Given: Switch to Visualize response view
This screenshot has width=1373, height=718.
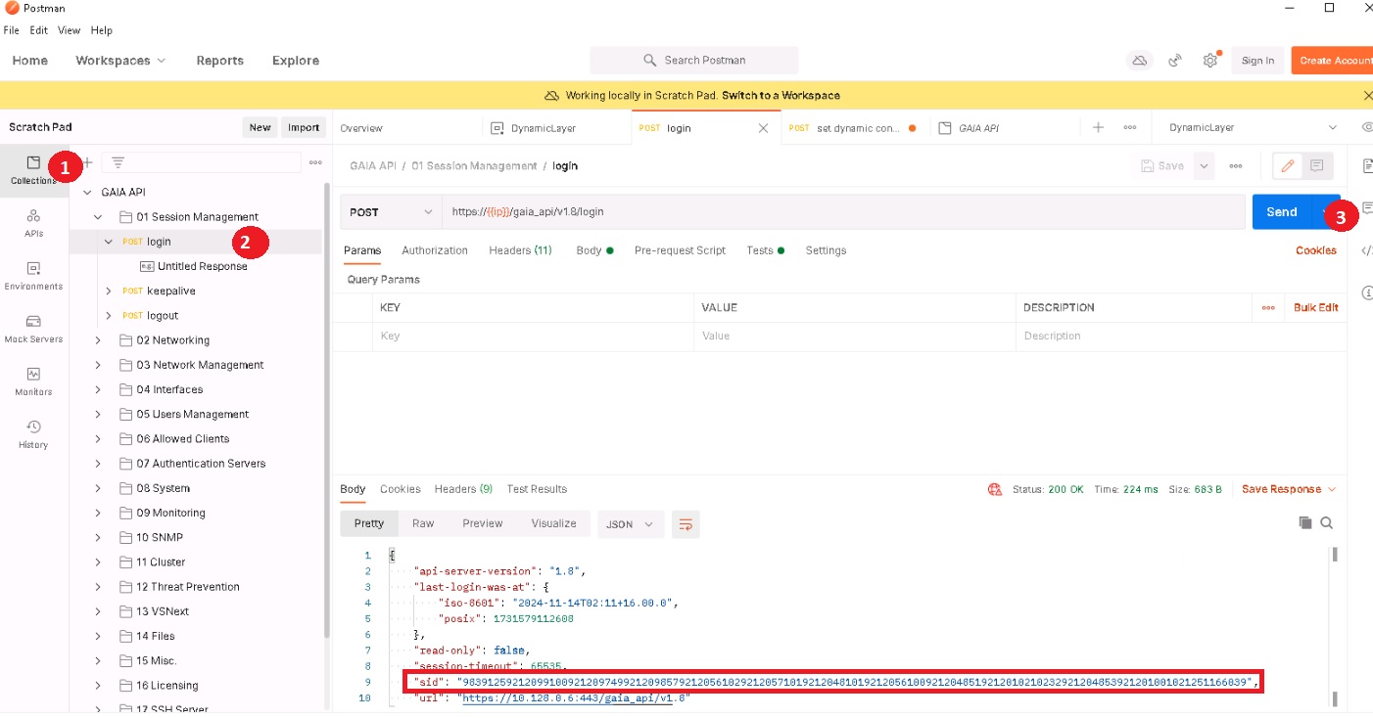Looking at the screenshot, I should point(553,523).
